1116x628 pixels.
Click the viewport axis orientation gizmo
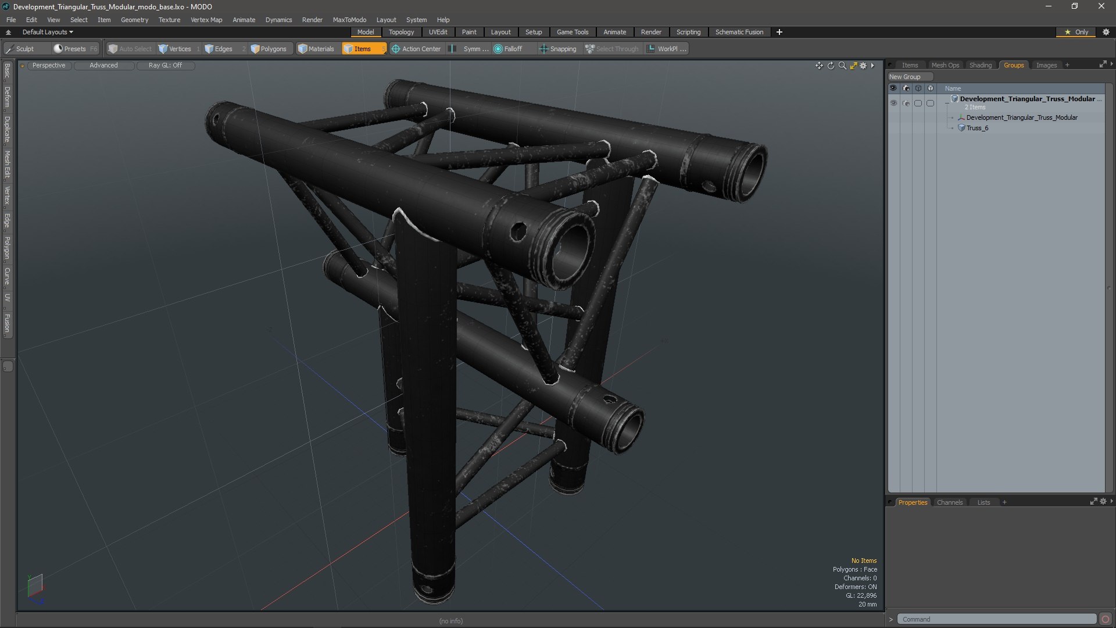point(35,588)
